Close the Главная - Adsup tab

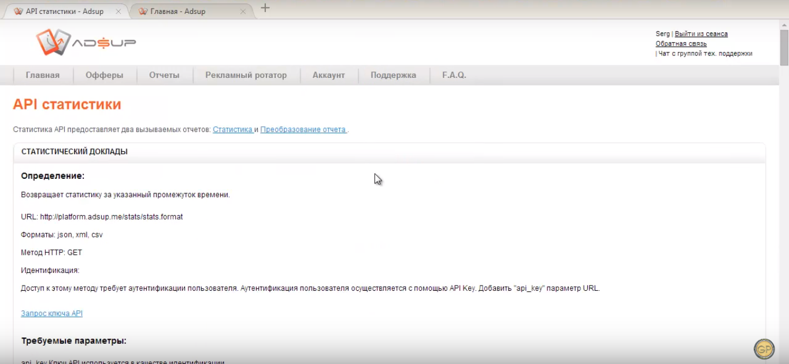243,11
